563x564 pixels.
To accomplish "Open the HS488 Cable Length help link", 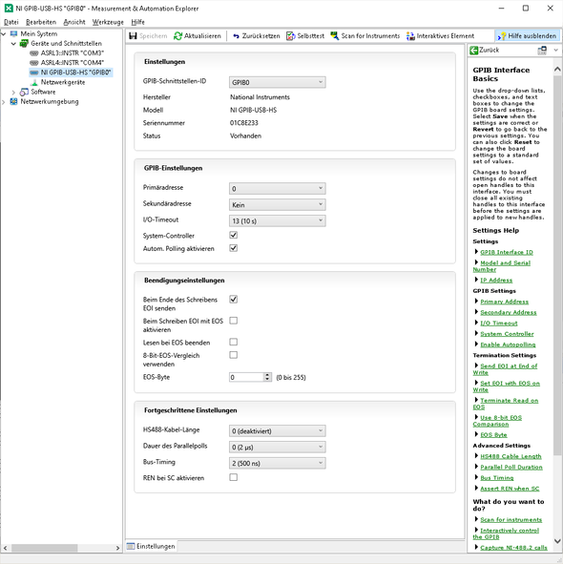I will [x=511, y=456].
